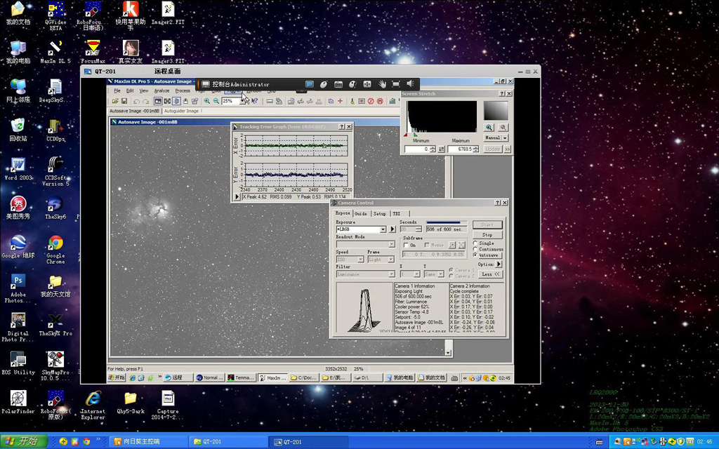Click the Options arrow button in Camera Control
The width and height of the screenshot is (719, 449).
[x=499, y=264]
